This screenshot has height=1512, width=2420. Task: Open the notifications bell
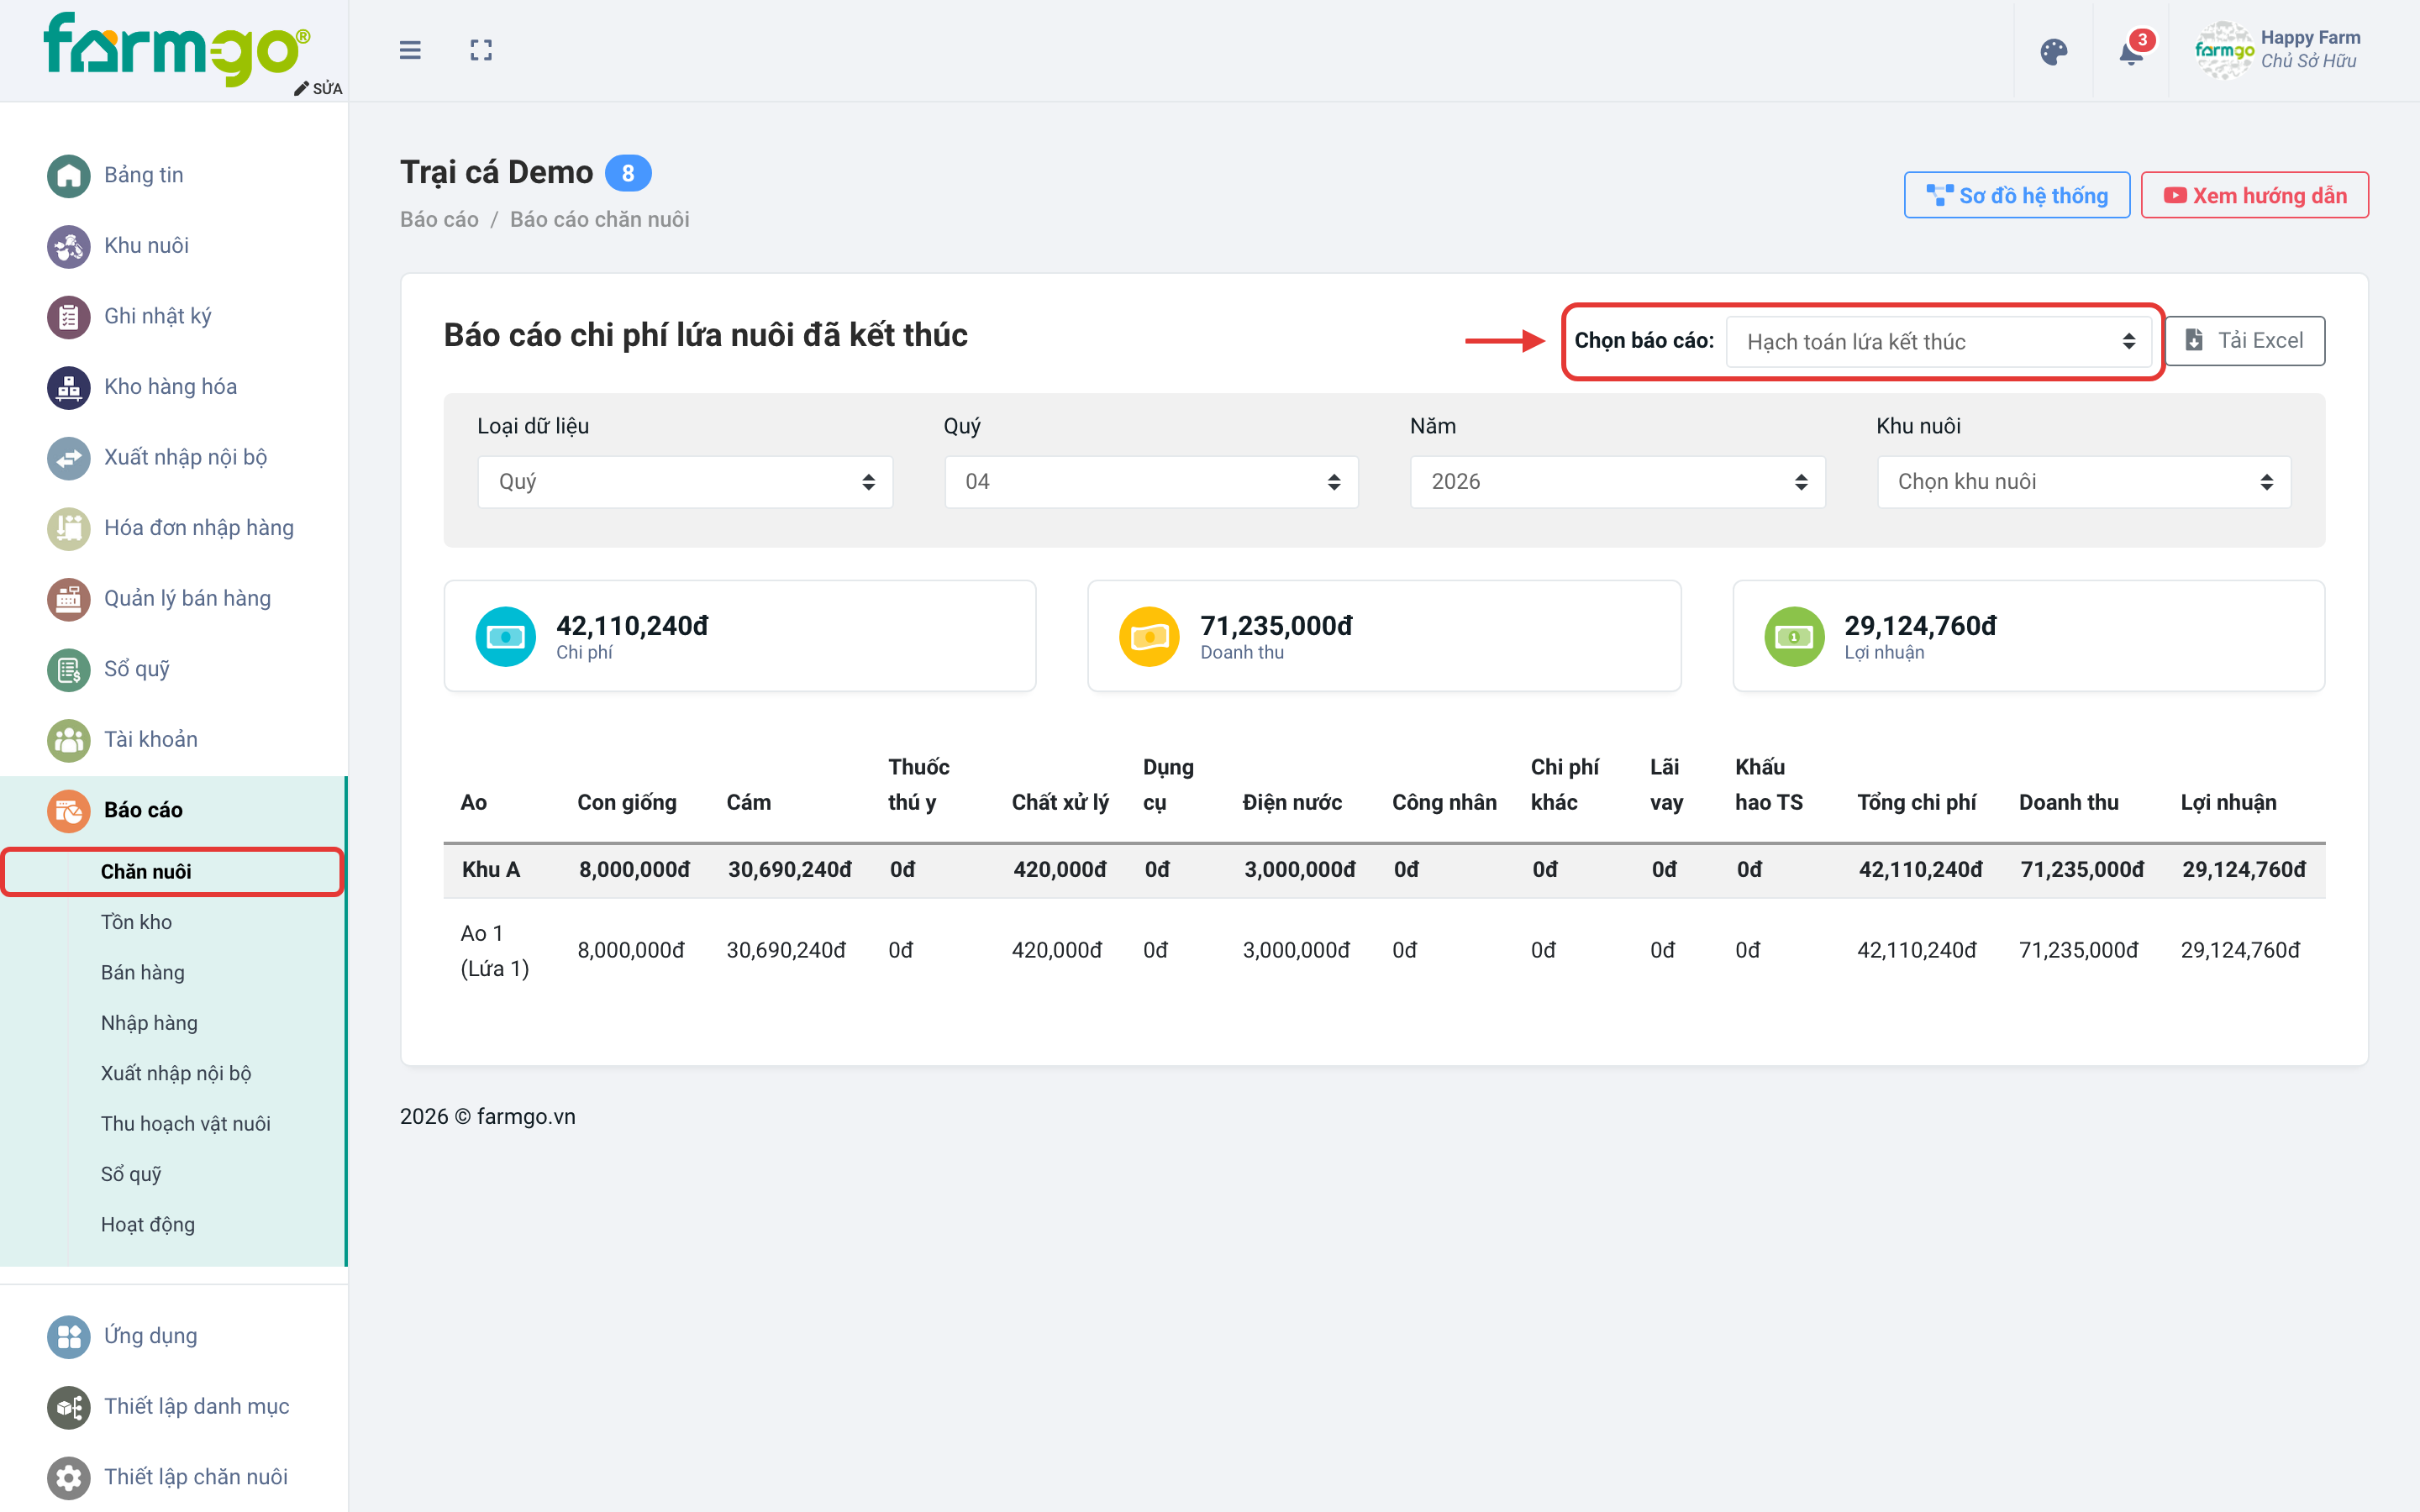click(2131, 52)
